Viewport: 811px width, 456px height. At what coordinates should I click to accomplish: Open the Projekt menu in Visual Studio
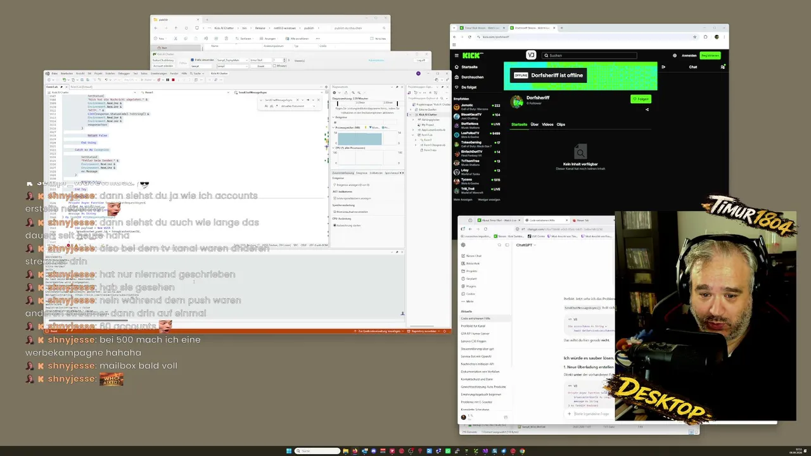click(x=98, y=73)
